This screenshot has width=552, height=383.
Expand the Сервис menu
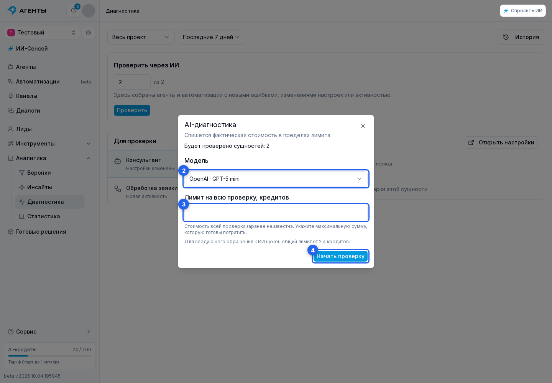pyautogui.click(x=50, y=332)
